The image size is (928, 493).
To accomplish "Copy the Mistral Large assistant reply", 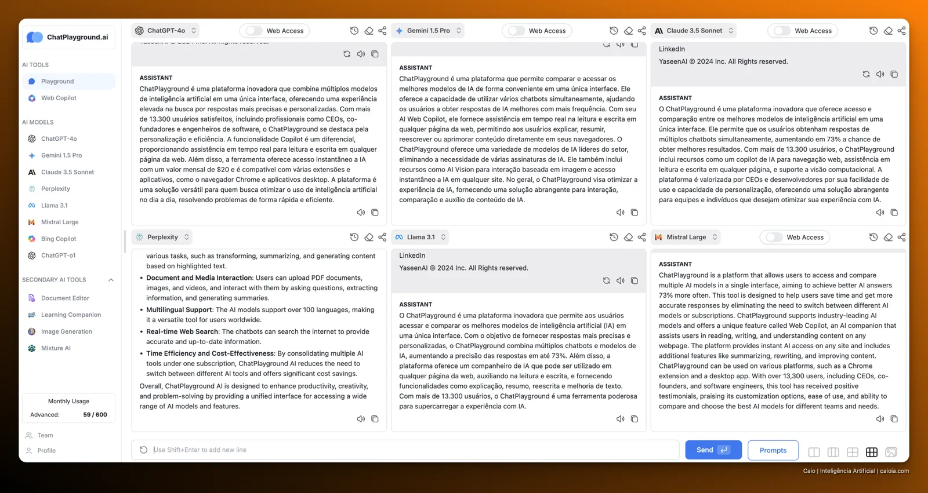I will point(894,419).
